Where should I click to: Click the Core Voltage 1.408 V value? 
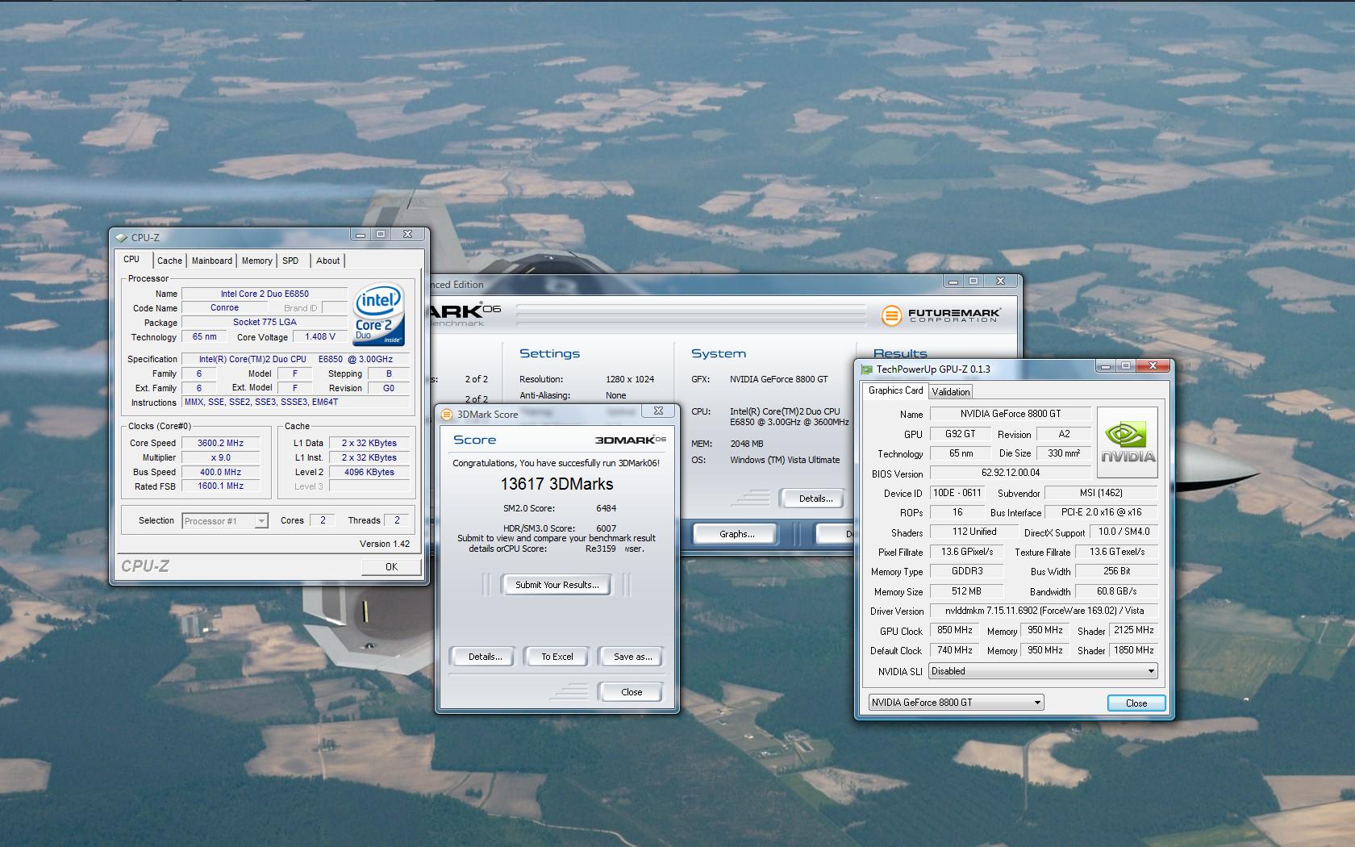coord(320,337)
